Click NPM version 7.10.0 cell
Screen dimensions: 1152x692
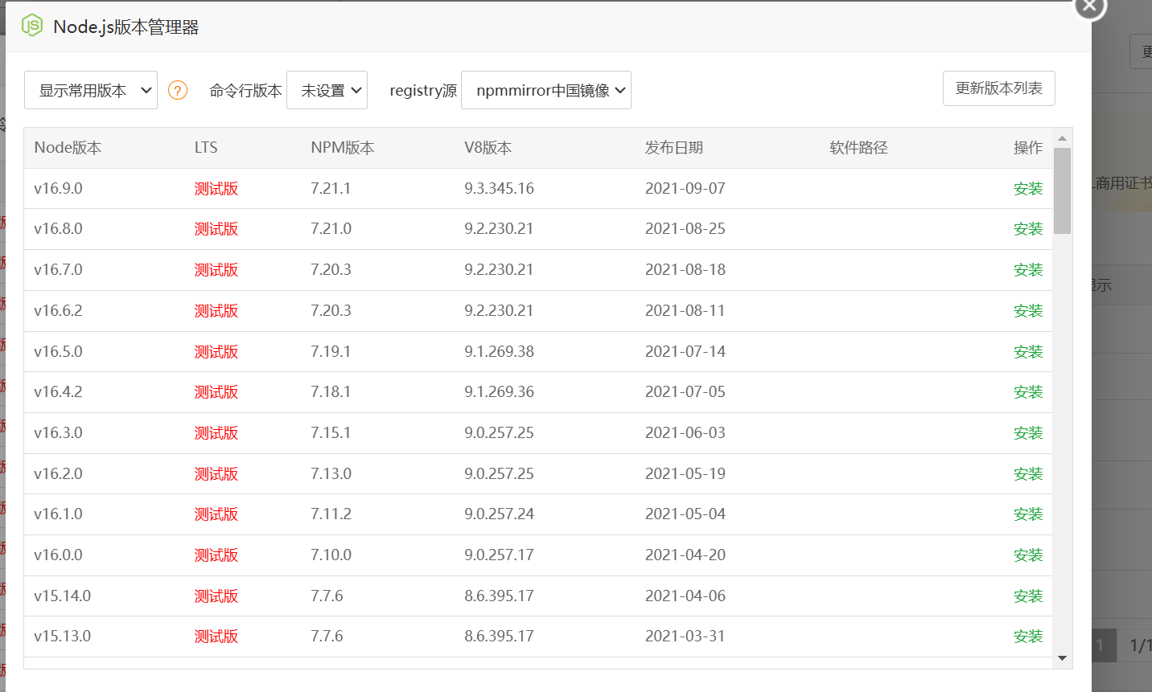click(x=331, y=555)
